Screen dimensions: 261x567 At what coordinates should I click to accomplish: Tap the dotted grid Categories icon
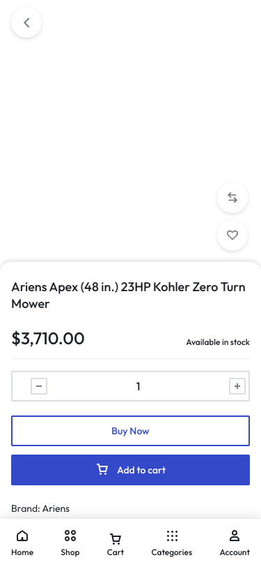172,536
